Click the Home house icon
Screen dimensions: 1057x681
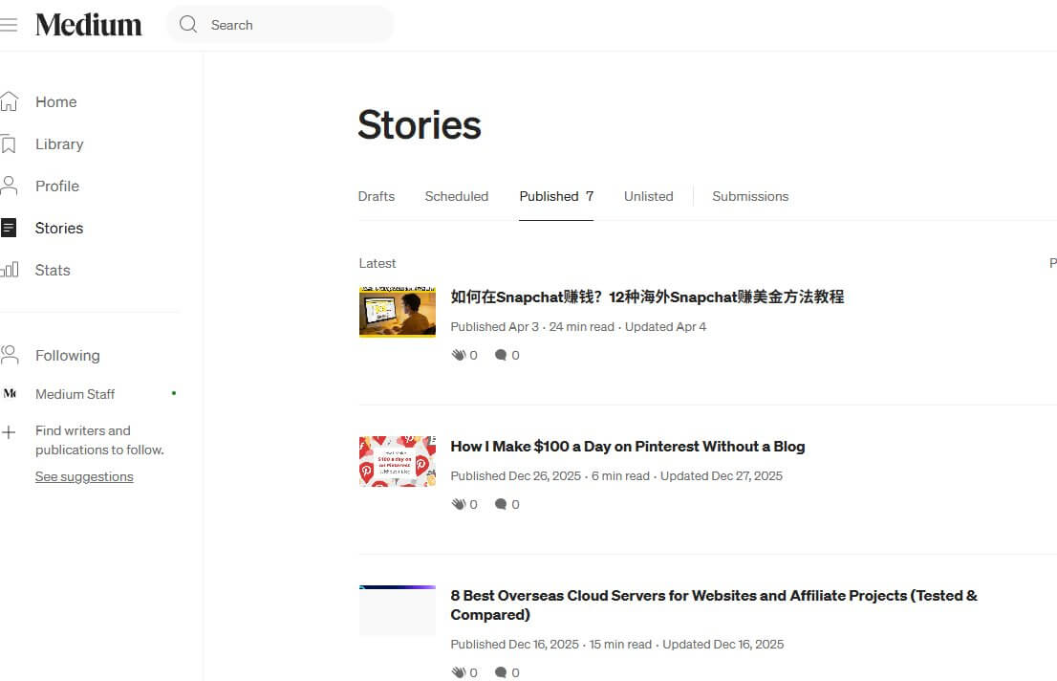point(10,102)
